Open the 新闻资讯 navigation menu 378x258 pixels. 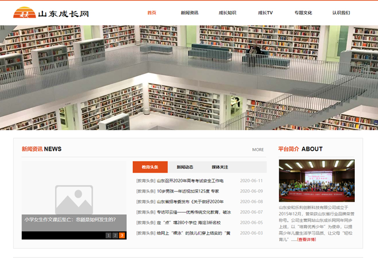pos(189,13)
